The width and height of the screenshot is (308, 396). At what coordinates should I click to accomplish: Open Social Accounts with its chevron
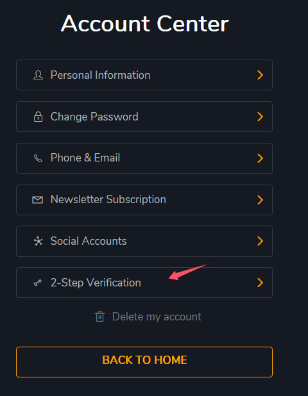tap(261, 241)
